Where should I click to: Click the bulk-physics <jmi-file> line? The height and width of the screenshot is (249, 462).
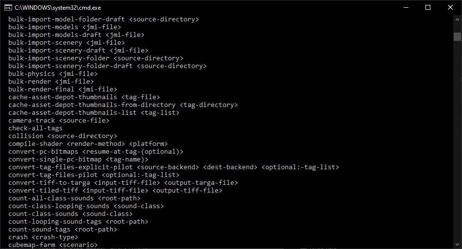pyautogui.click(x=53, y=74)
